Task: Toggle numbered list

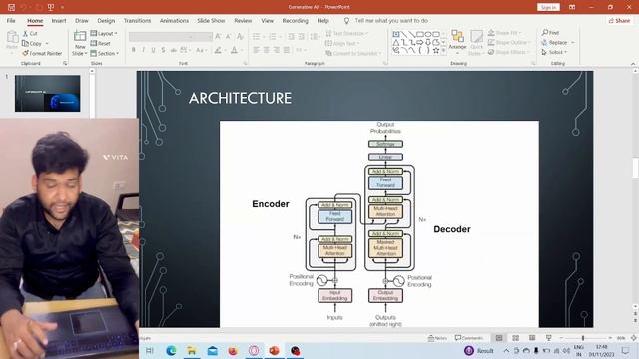Action: (273, 37)
